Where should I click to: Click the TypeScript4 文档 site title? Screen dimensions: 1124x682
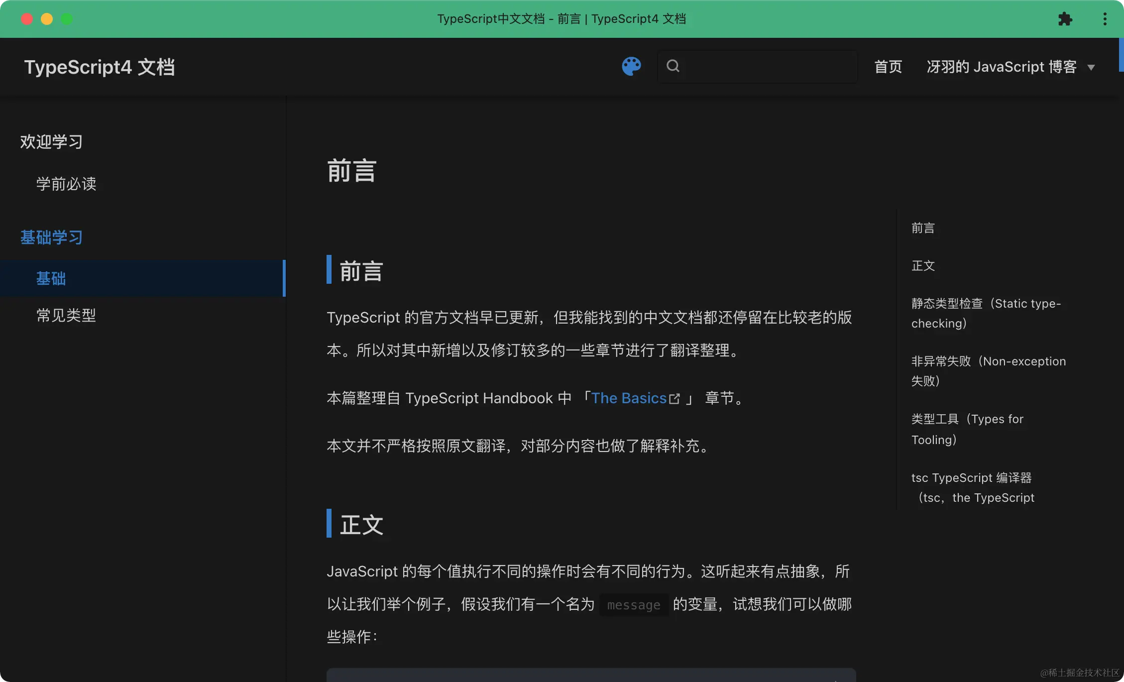coord(100,67)
